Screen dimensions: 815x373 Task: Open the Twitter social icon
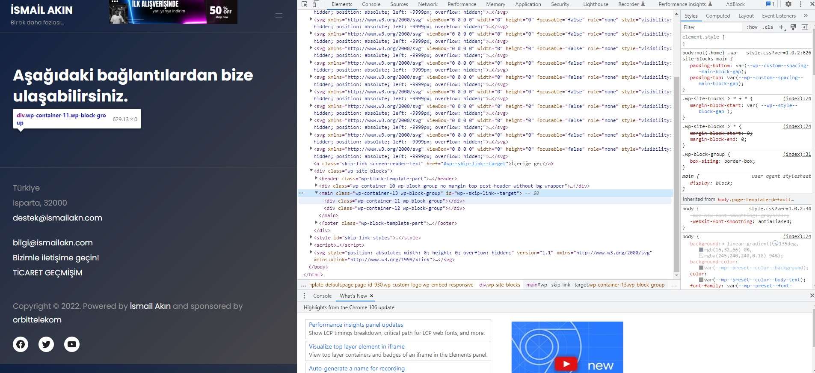pos(46,344)
